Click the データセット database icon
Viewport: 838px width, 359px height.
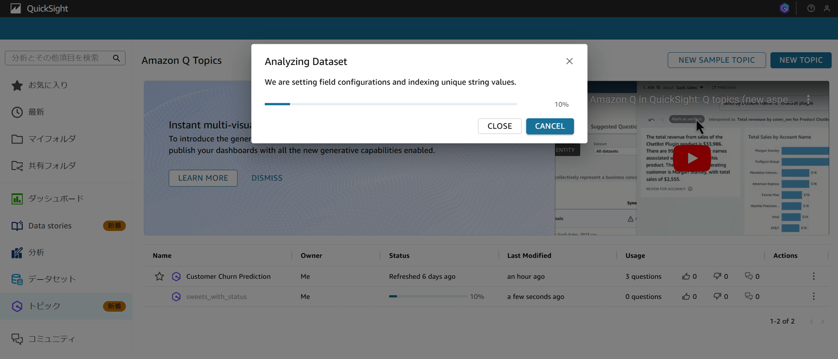click(17, 279)
